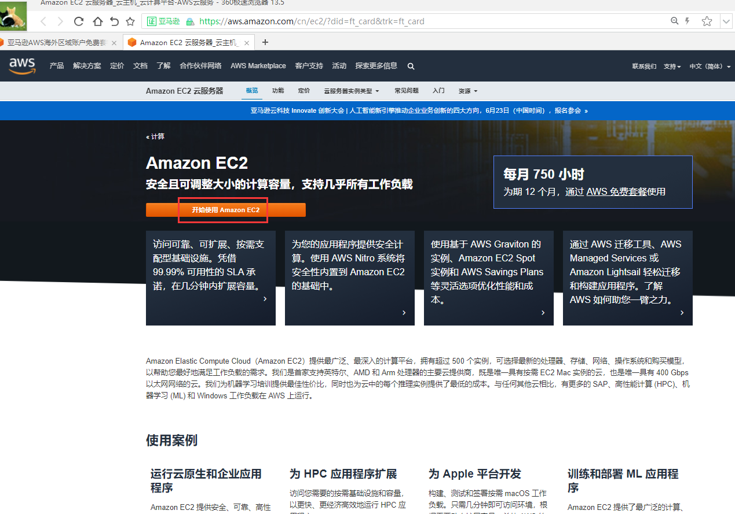This screenshot has width=735, height=514.
Task: Open the 定价 item in top AWS nav
Action: [x=117, y=66]
